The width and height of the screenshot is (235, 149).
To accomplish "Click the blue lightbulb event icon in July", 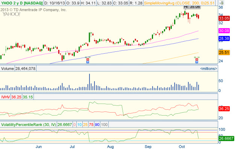I will tap(88, 62).
